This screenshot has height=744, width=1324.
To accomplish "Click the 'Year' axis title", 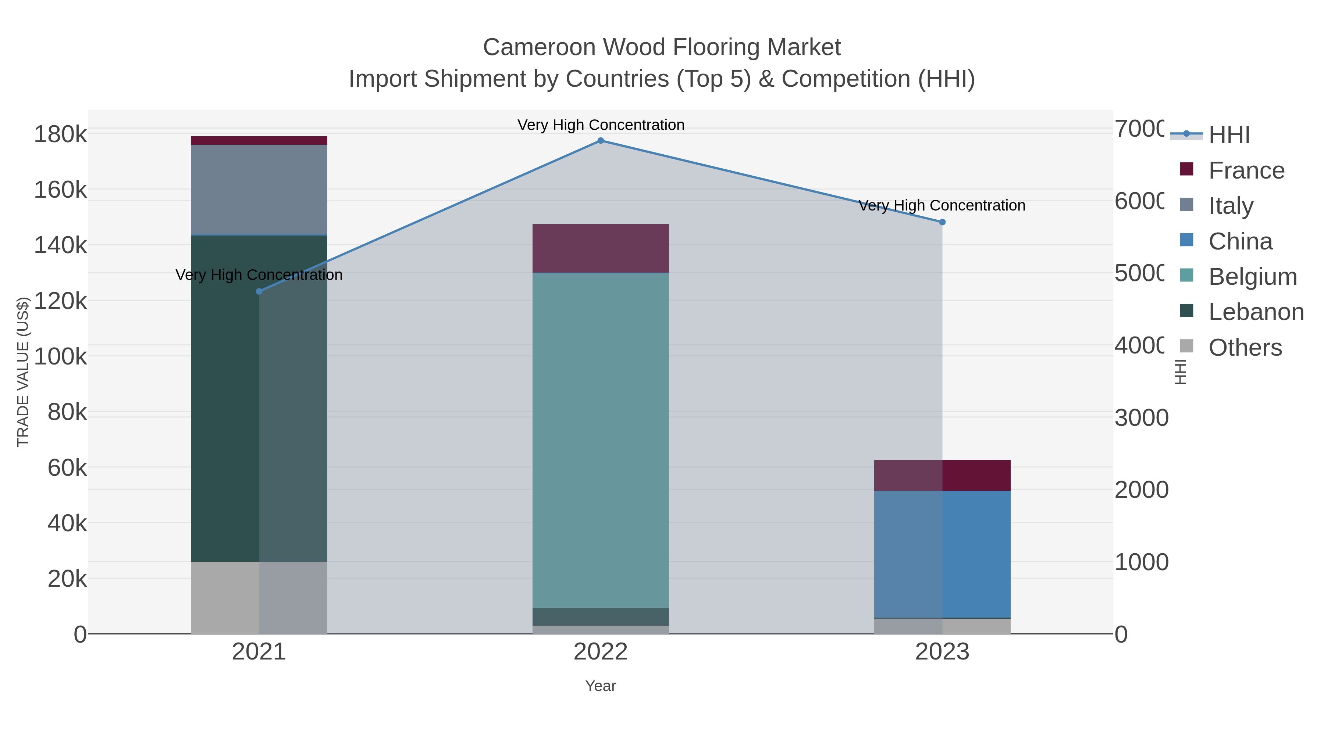I will point(600,686).
